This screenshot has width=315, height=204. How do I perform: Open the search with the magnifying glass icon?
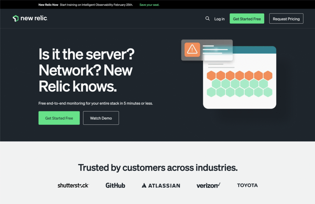click(207, 18)
